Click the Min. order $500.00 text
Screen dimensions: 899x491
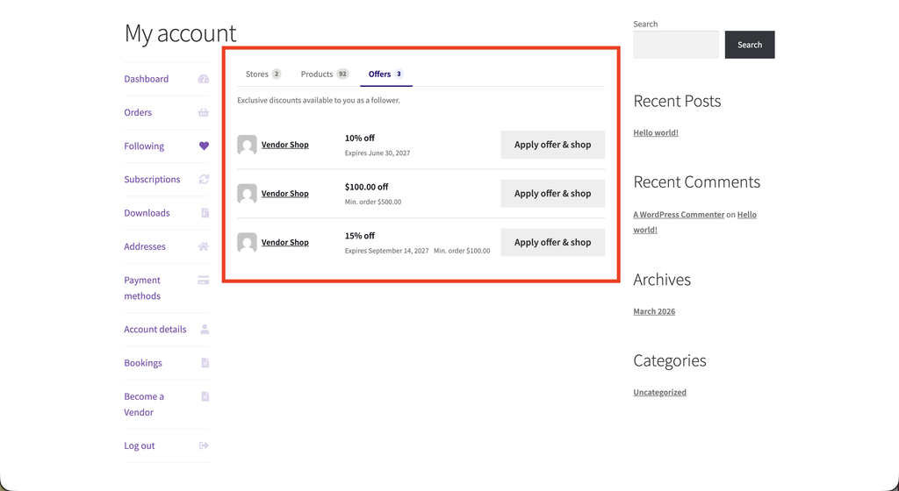tap(373, 202)
